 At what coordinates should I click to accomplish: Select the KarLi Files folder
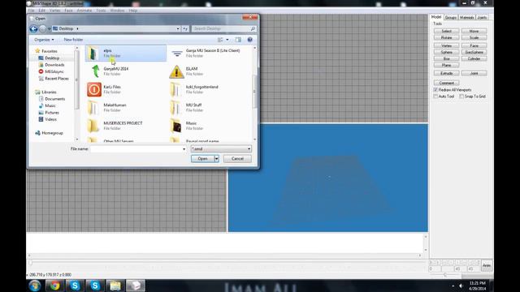[x=126, y=89]
